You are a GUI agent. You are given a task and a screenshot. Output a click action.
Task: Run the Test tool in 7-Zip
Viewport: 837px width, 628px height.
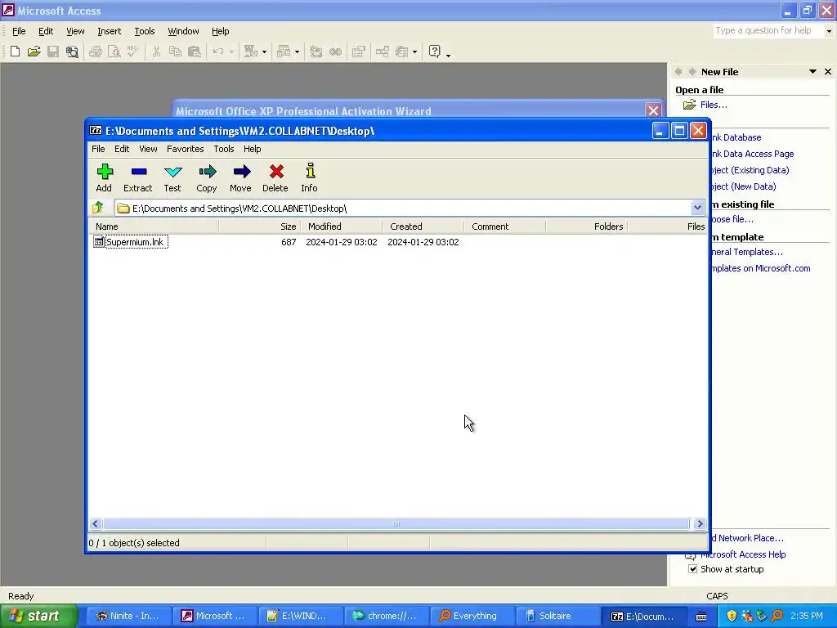pos(173,172)
